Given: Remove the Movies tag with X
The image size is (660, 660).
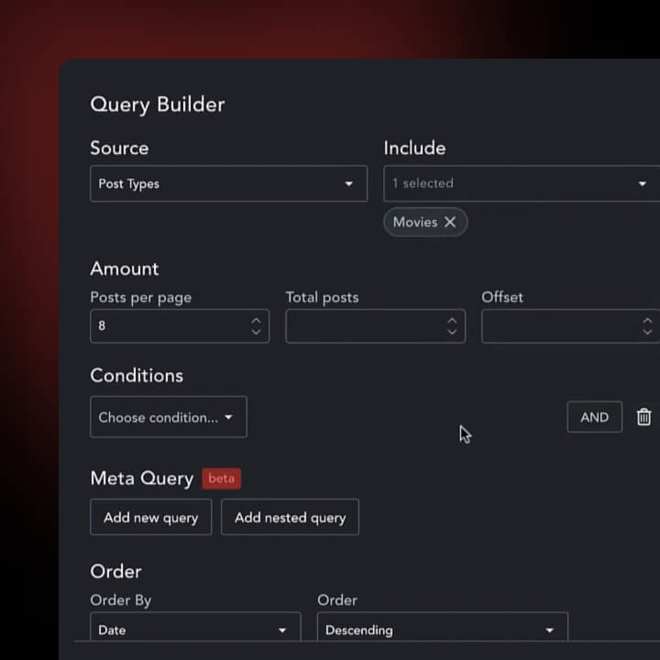Looking at the screenshot, I should pos(450,222).
